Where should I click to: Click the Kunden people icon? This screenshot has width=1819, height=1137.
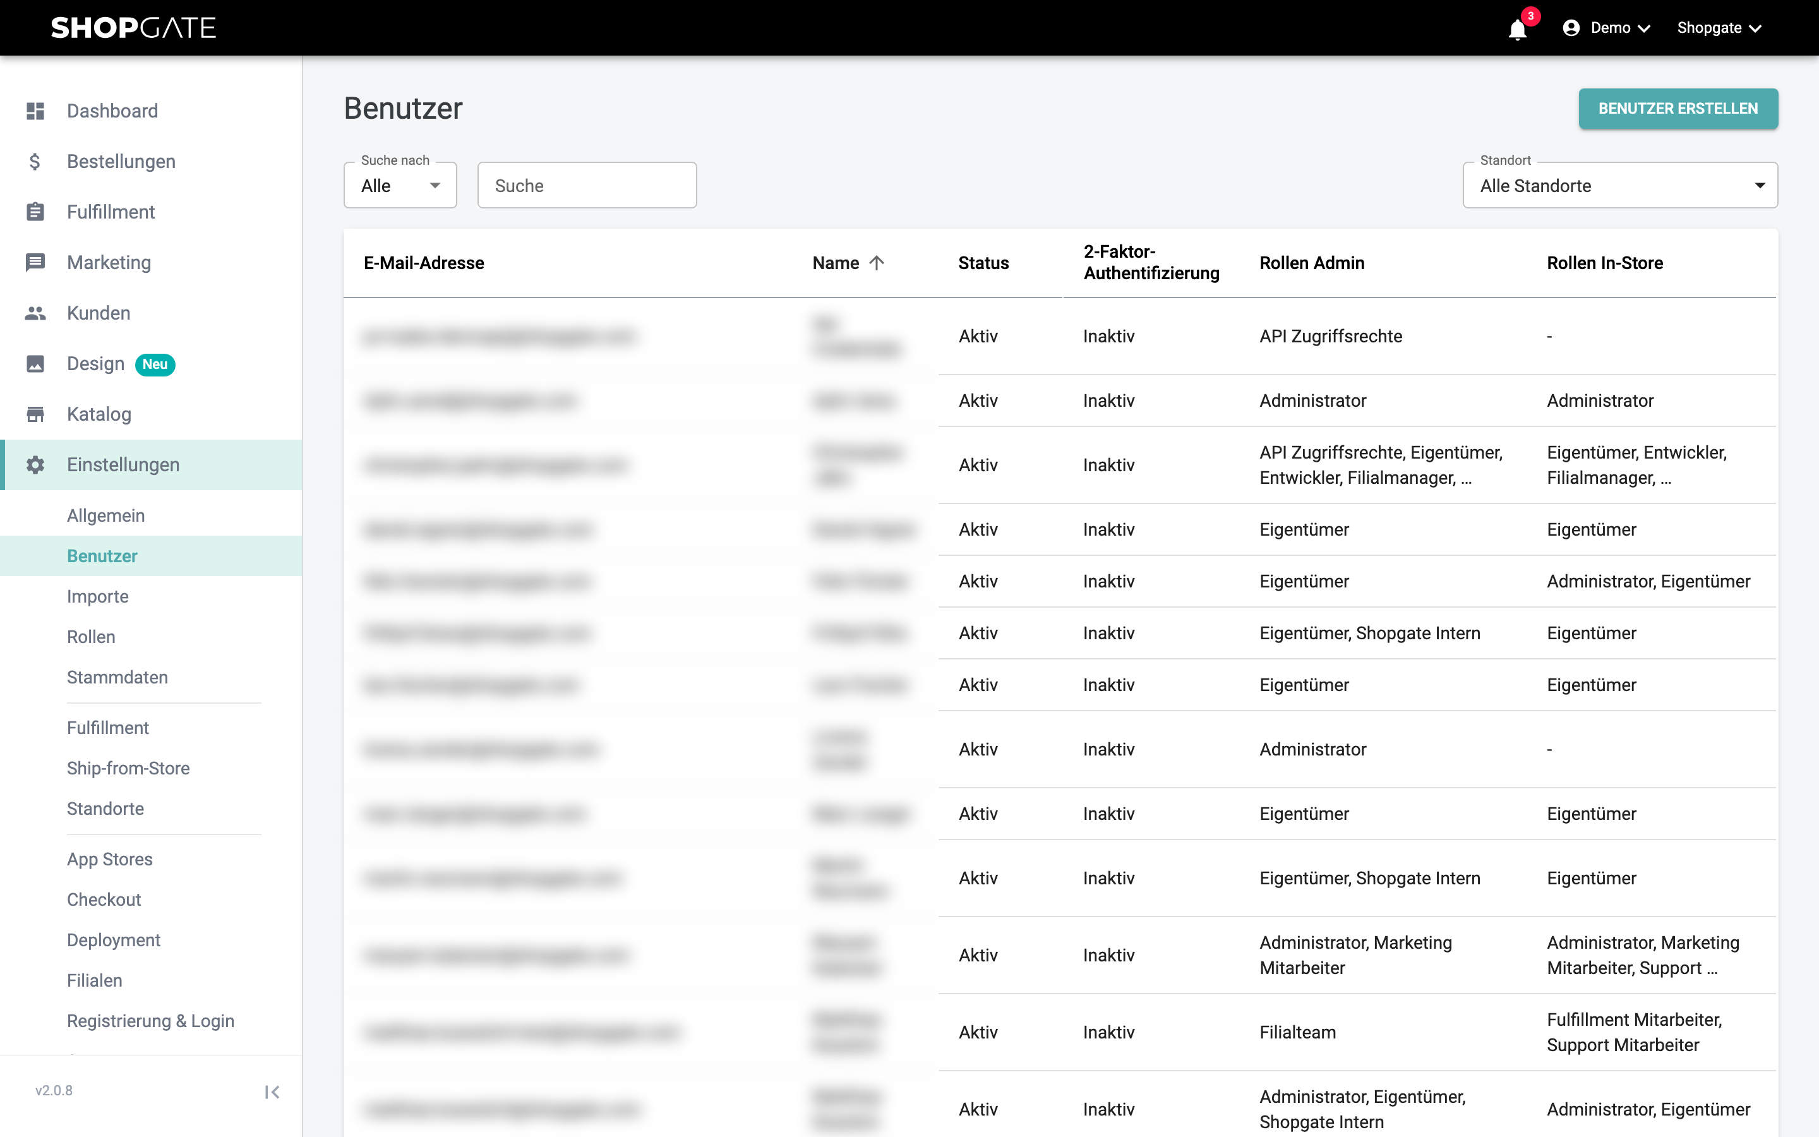pos(35,313)
